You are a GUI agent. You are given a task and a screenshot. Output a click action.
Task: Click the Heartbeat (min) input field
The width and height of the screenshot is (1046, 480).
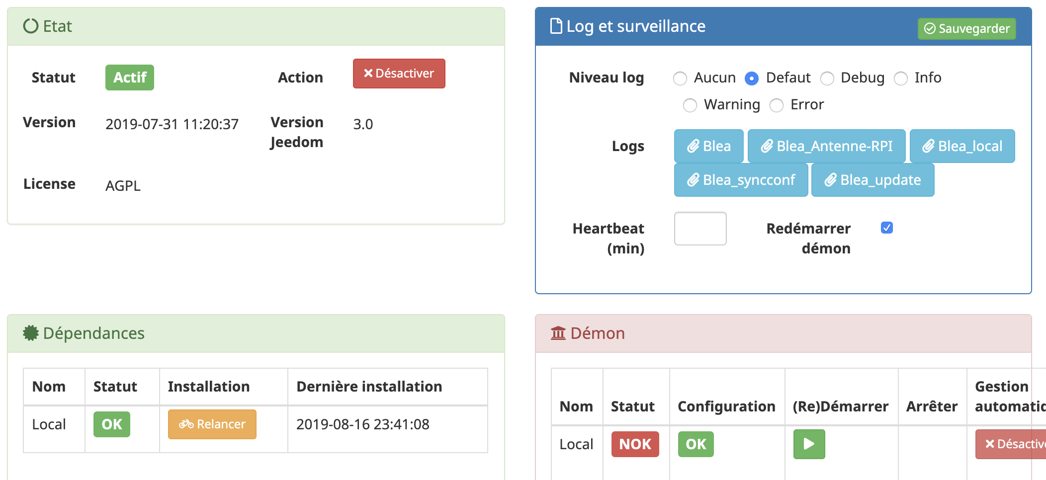coord(700,229)
